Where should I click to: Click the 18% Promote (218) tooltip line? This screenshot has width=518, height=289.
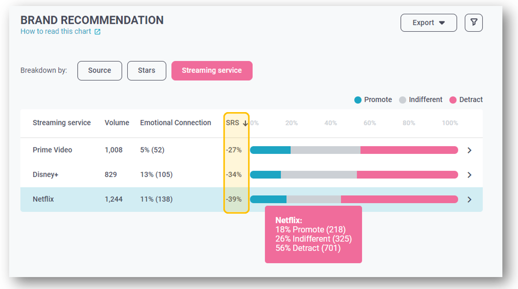pyautogui.click(x=311, y=230)
